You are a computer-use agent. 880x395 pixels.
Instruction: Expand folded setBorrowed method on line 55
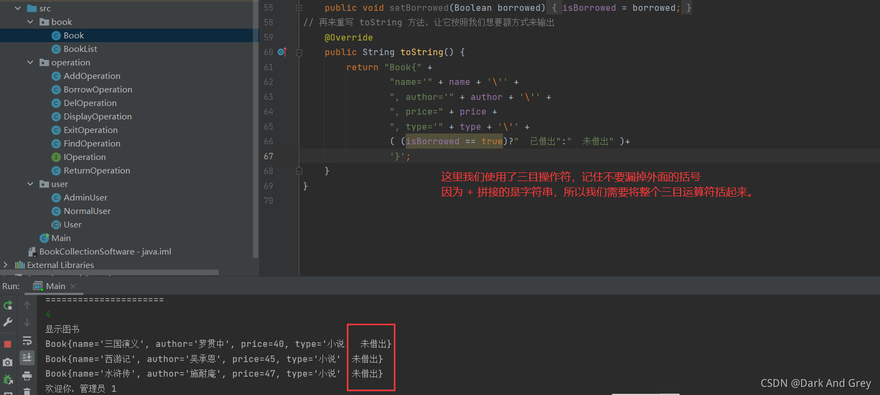tap(299, 8)
